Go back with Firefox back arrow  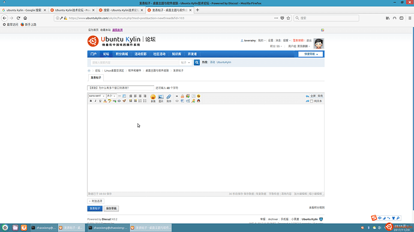click(4, 18)
